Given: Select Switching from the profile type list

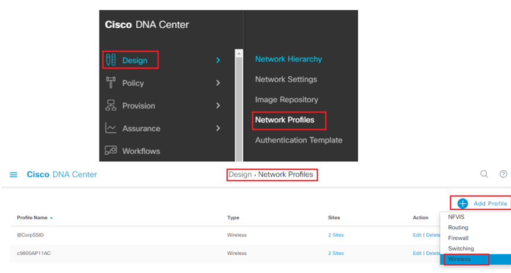Looking at the screenshot, I should pos(461,249).
